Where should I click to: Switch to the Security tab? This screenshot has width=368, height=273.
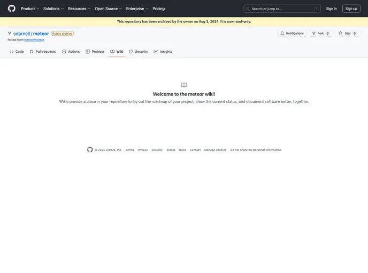[x=139, y=52]
